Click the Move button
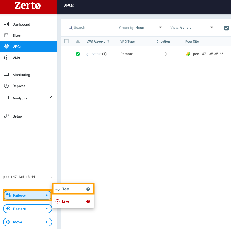231x229 pixels. tap(28, 222)
